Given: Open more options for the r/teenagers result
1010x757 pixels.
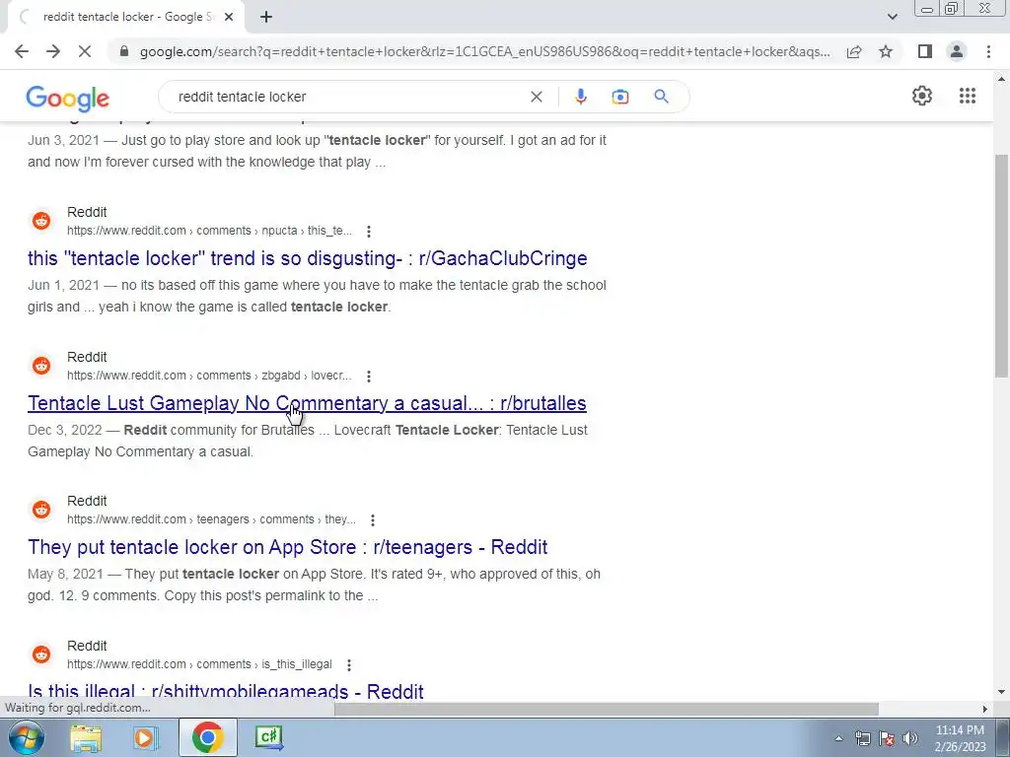Looking at the screenshot, I should [372, 520].
